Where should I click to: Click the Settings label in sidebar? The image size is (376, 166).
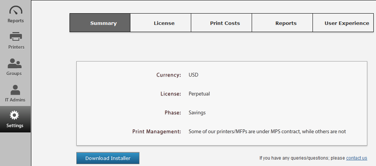tap(15, 126)
